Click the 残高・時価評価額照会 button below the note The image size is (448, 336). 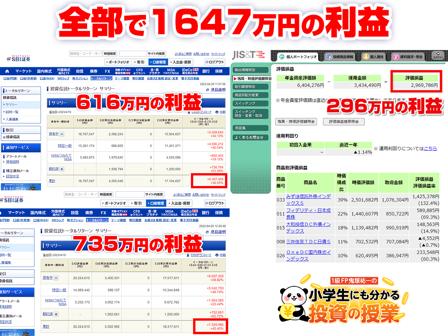(296, 122)
